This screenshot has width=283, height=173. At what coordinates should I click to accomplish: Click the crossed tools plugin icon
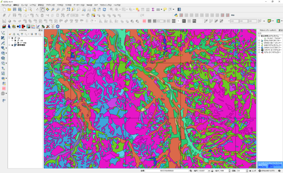point(48,27)
